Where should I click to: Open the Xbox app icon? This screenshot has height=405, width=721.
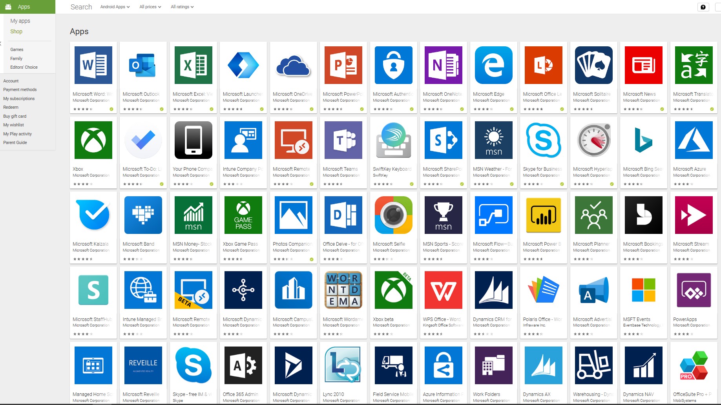tap(93, 140)
